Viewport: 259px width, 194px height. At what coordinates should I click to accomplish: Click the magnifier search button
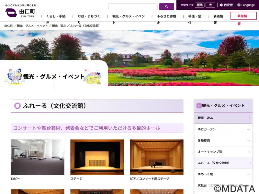tap(166, 6)
